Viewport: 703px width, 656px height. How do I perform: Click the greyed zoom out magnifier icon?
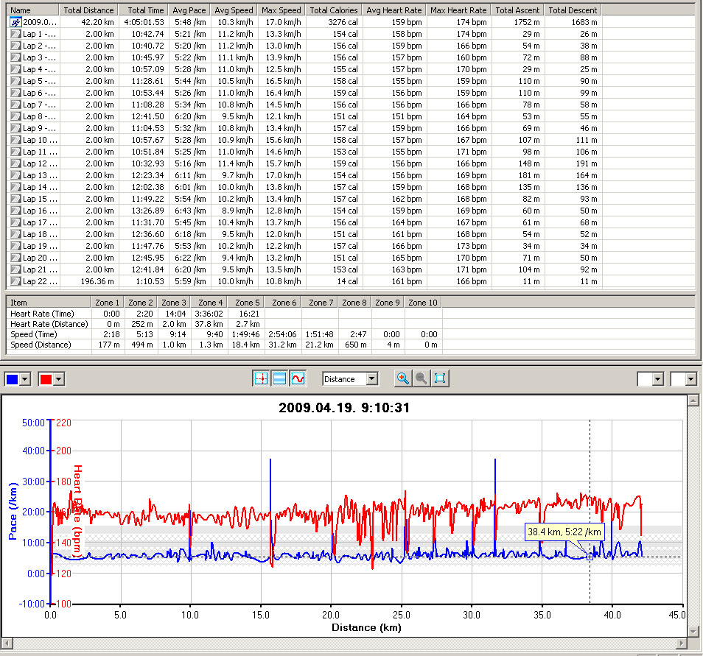[422, 378]
